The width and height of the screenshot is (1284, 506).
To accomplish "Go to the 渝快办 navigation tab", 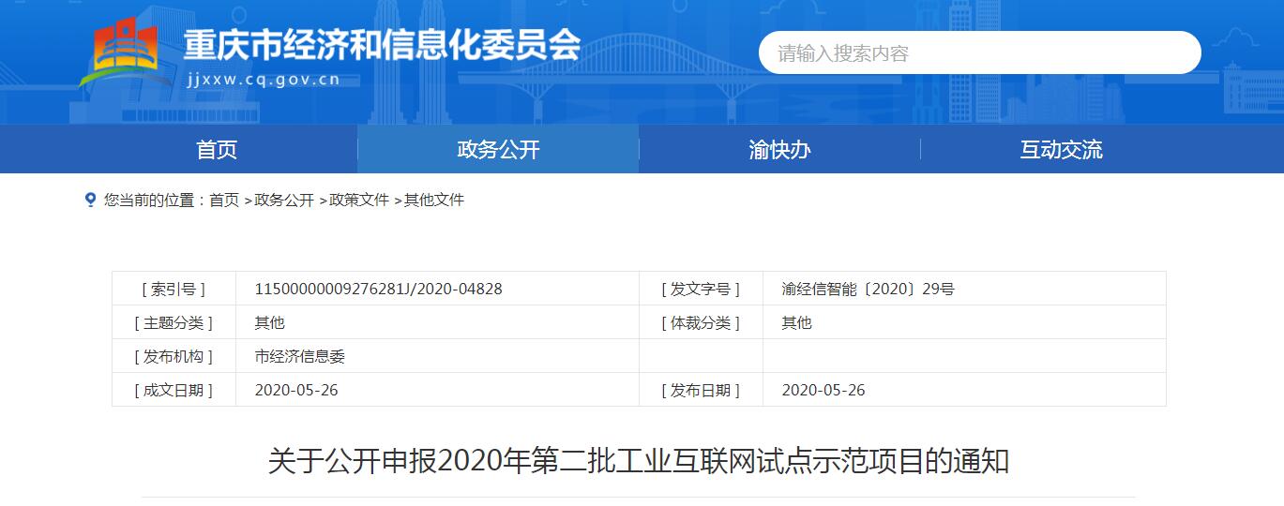I will coord(779,150).
